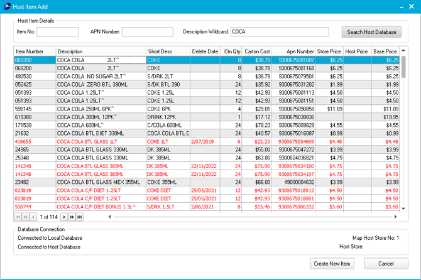Go to previous page in pager
Viewport: 421px width, 280px height.
point(33,217)
